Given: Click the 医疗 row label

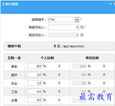Looking at the screenshot, I should [14, 75].
